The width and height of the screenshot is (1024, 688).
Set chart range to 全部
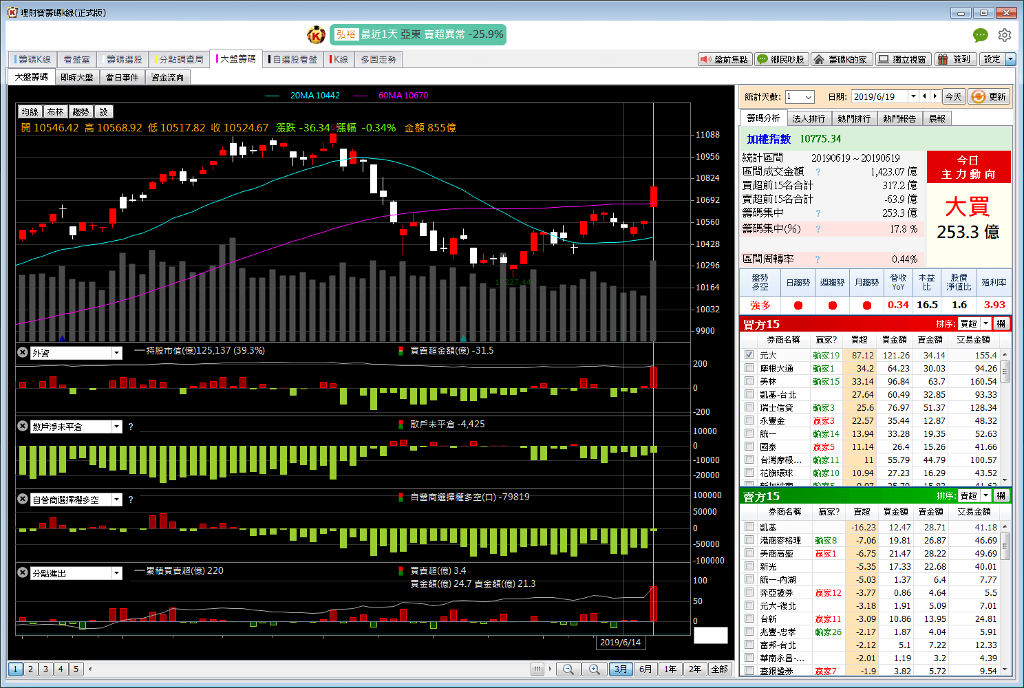[720, 669]
